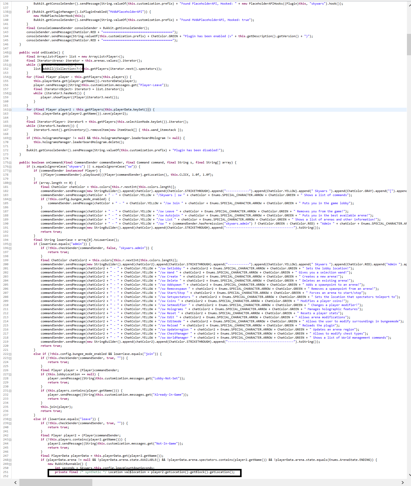This screenshot has height=486, width=411.
Task: Collapse the admin command branch at line 195
Action: pos(10,244)
